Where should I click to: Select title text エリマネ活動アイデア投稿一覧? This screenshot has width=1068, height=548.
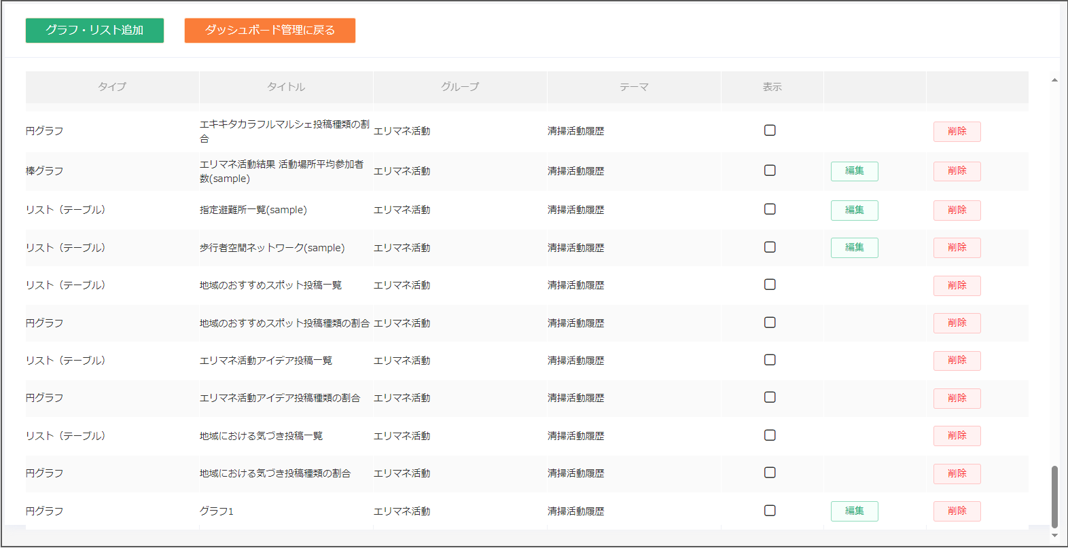(x=266, y=361)
